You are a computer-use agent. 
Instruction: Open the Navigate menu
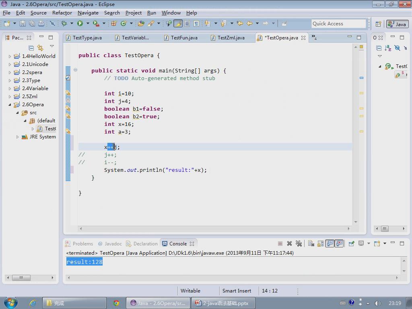click(88, 12)
